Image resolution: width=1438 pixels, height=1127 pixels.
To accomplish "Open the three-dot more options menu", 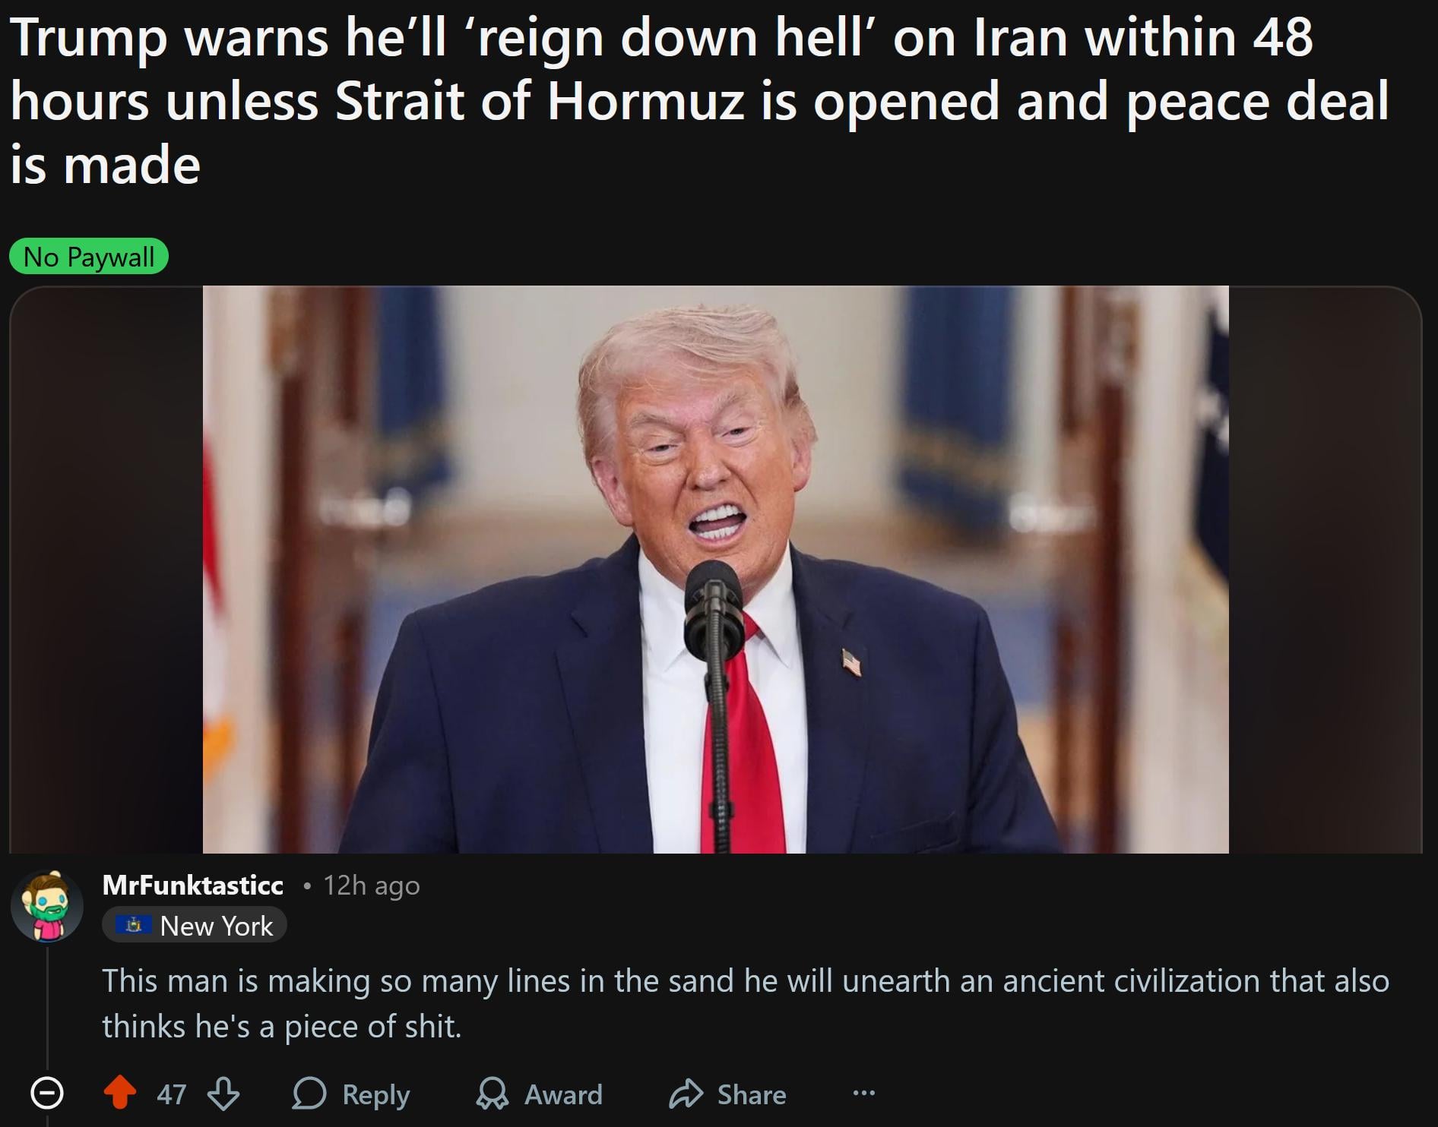I will pos(863,1094).
